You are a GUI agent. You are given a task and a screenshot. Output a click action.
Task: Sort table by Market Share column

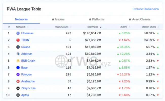click(x=149, y=27)
